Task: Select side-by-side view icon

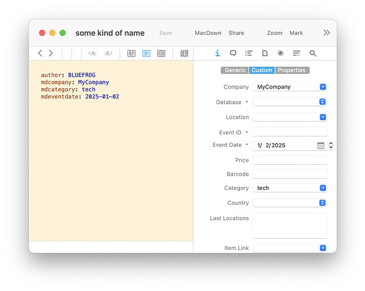Action: [161, 54]
